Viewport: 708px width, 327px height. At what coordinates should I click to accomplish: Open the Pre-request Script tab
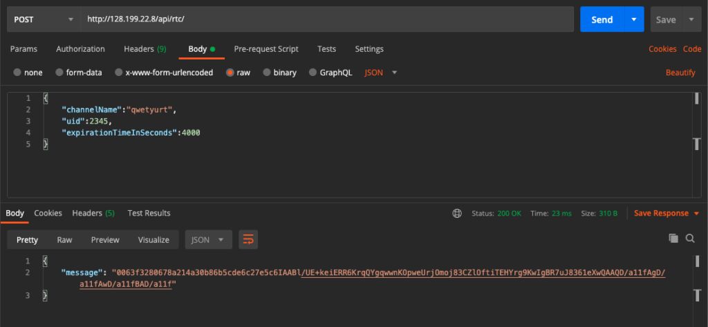266,49
